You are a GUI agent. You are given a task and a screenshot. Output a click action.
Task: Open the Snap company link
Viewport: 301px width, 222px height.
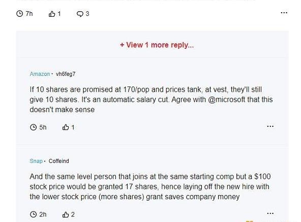[x=36, y=161]
